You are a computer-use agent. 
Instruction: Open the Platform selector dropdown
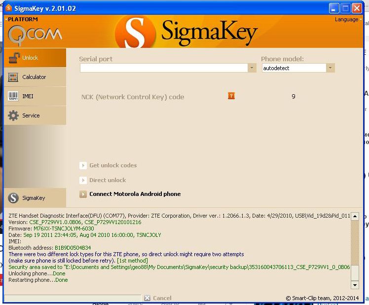[x=23, y=19]
